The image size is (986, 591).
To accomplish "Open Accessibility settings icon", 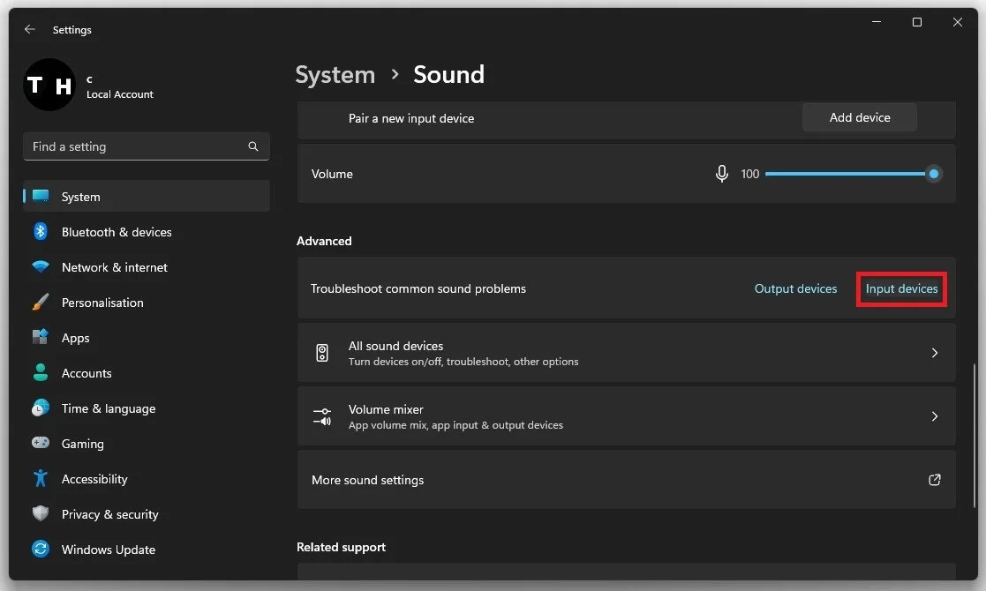I will pos(41,479).
